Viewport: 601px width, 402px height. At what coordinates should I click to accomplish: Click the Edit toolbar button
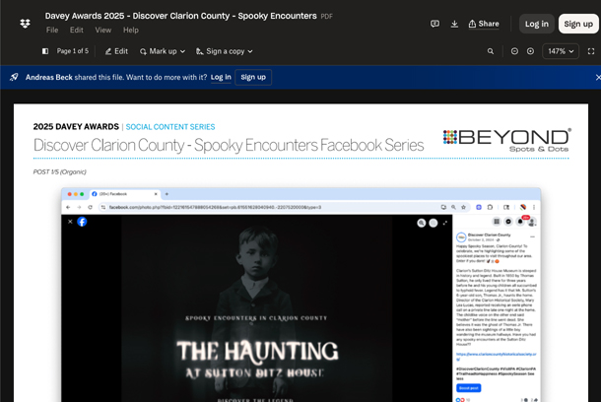tap(116, 51)
